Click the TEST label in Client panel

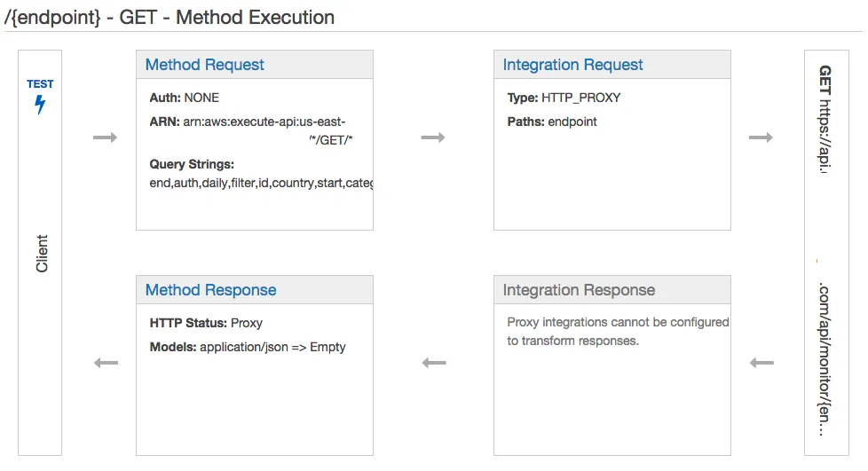40,84
